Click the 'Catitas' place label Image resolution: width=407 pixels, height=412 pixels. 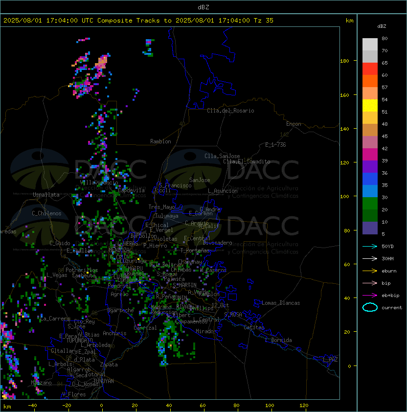254,327
